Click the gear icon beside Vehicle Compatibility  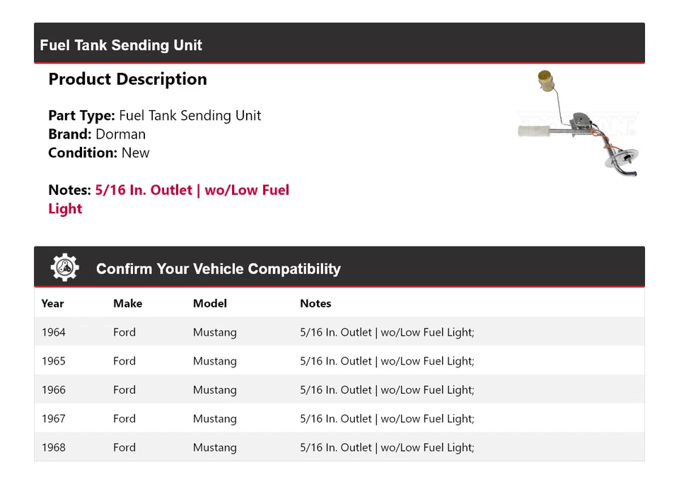tap(65, 268)
